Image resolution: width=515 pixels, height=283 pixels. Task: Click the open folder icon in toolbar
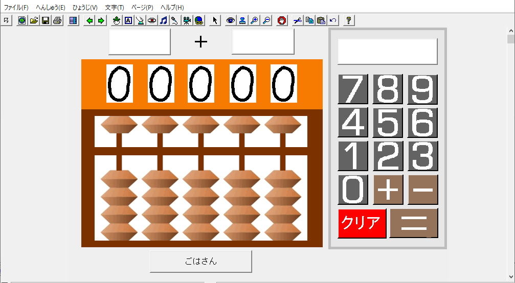(x=34, y=20)
